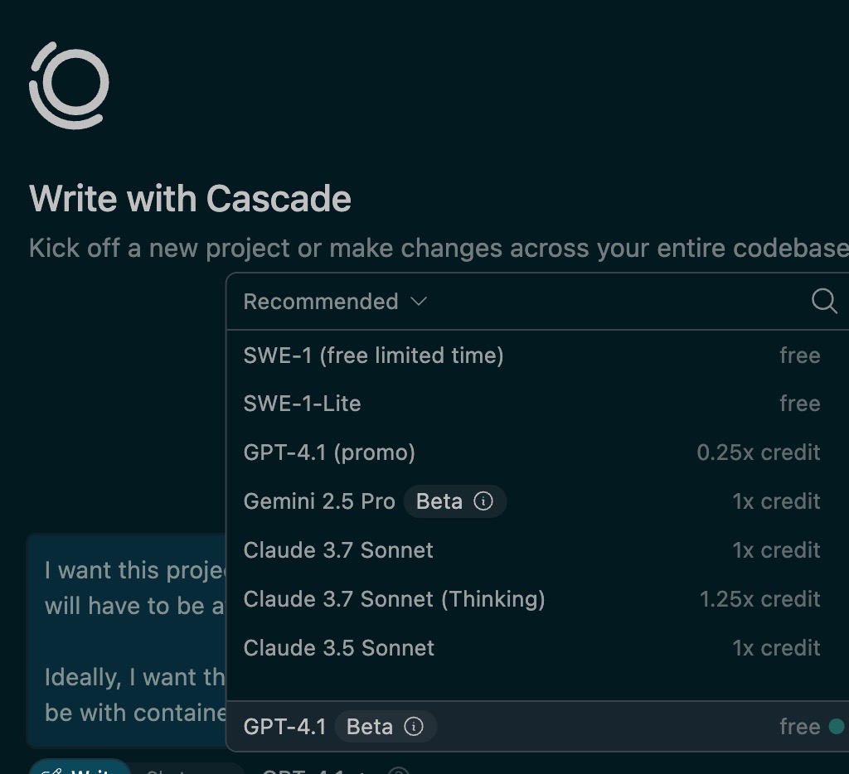
Task: Select Gemini 2.5 Pro model entry
Action: tap(537, 501)
